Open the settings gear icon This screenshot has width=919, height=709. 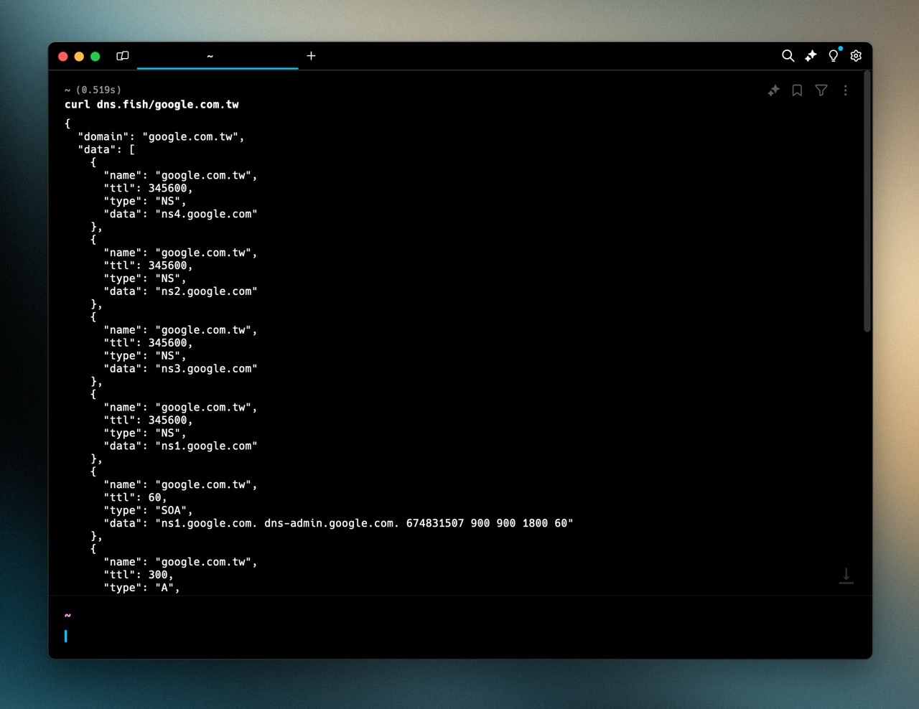[856, 56]
